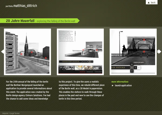Open the Checkpoint Charlie screenshot thumbnail
The image size is (162, 115).
pyautogui.click(x=80, y=51)
